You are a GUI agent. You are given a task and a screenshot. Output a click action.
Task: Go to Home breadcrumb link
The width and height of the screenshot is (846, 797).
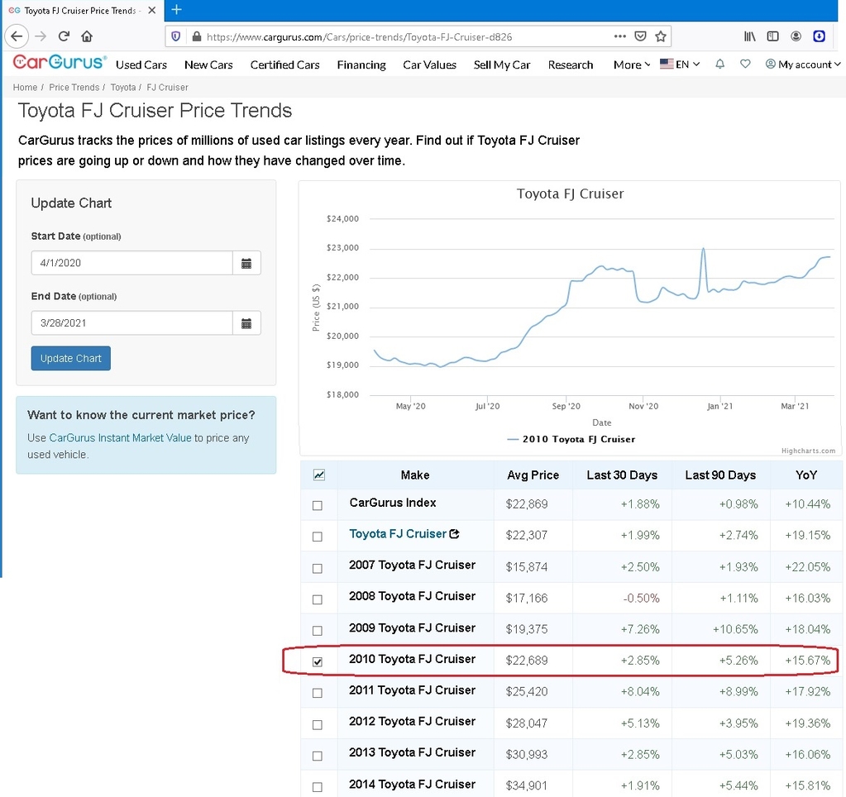coord(25,88)
